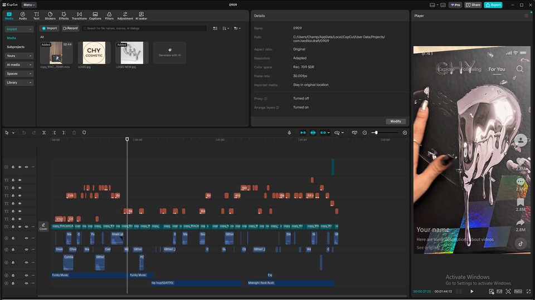Image resolution: width=535 pixels, height=300 pixels.
Task: Adjust the timeline zoom slider
Action: coord(376,132)
